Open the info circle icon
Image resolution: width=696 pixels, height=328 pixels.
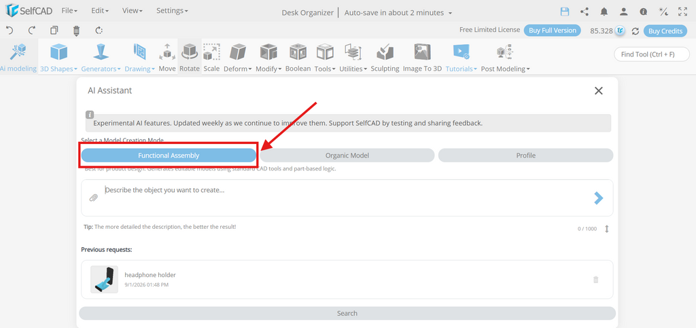[x=643, y=12]
